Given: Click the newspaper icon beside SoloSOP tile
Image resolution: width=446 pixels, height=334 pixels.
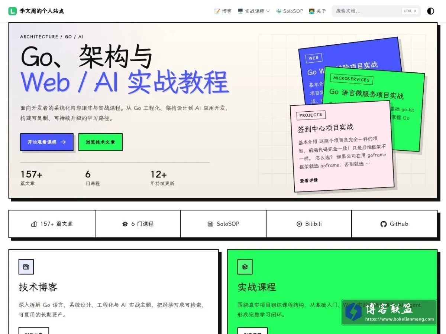Looking at the screenshot, I should click(x=210, y=224).
